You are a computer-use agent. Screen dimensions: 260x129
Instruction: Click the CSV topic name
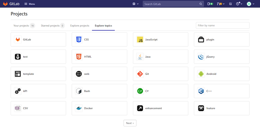point(26,108)
